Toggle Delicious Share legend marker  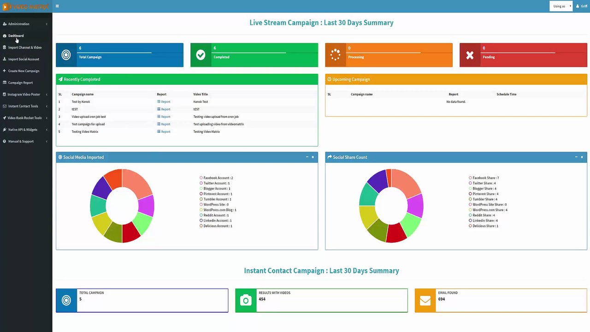[471, 226]
